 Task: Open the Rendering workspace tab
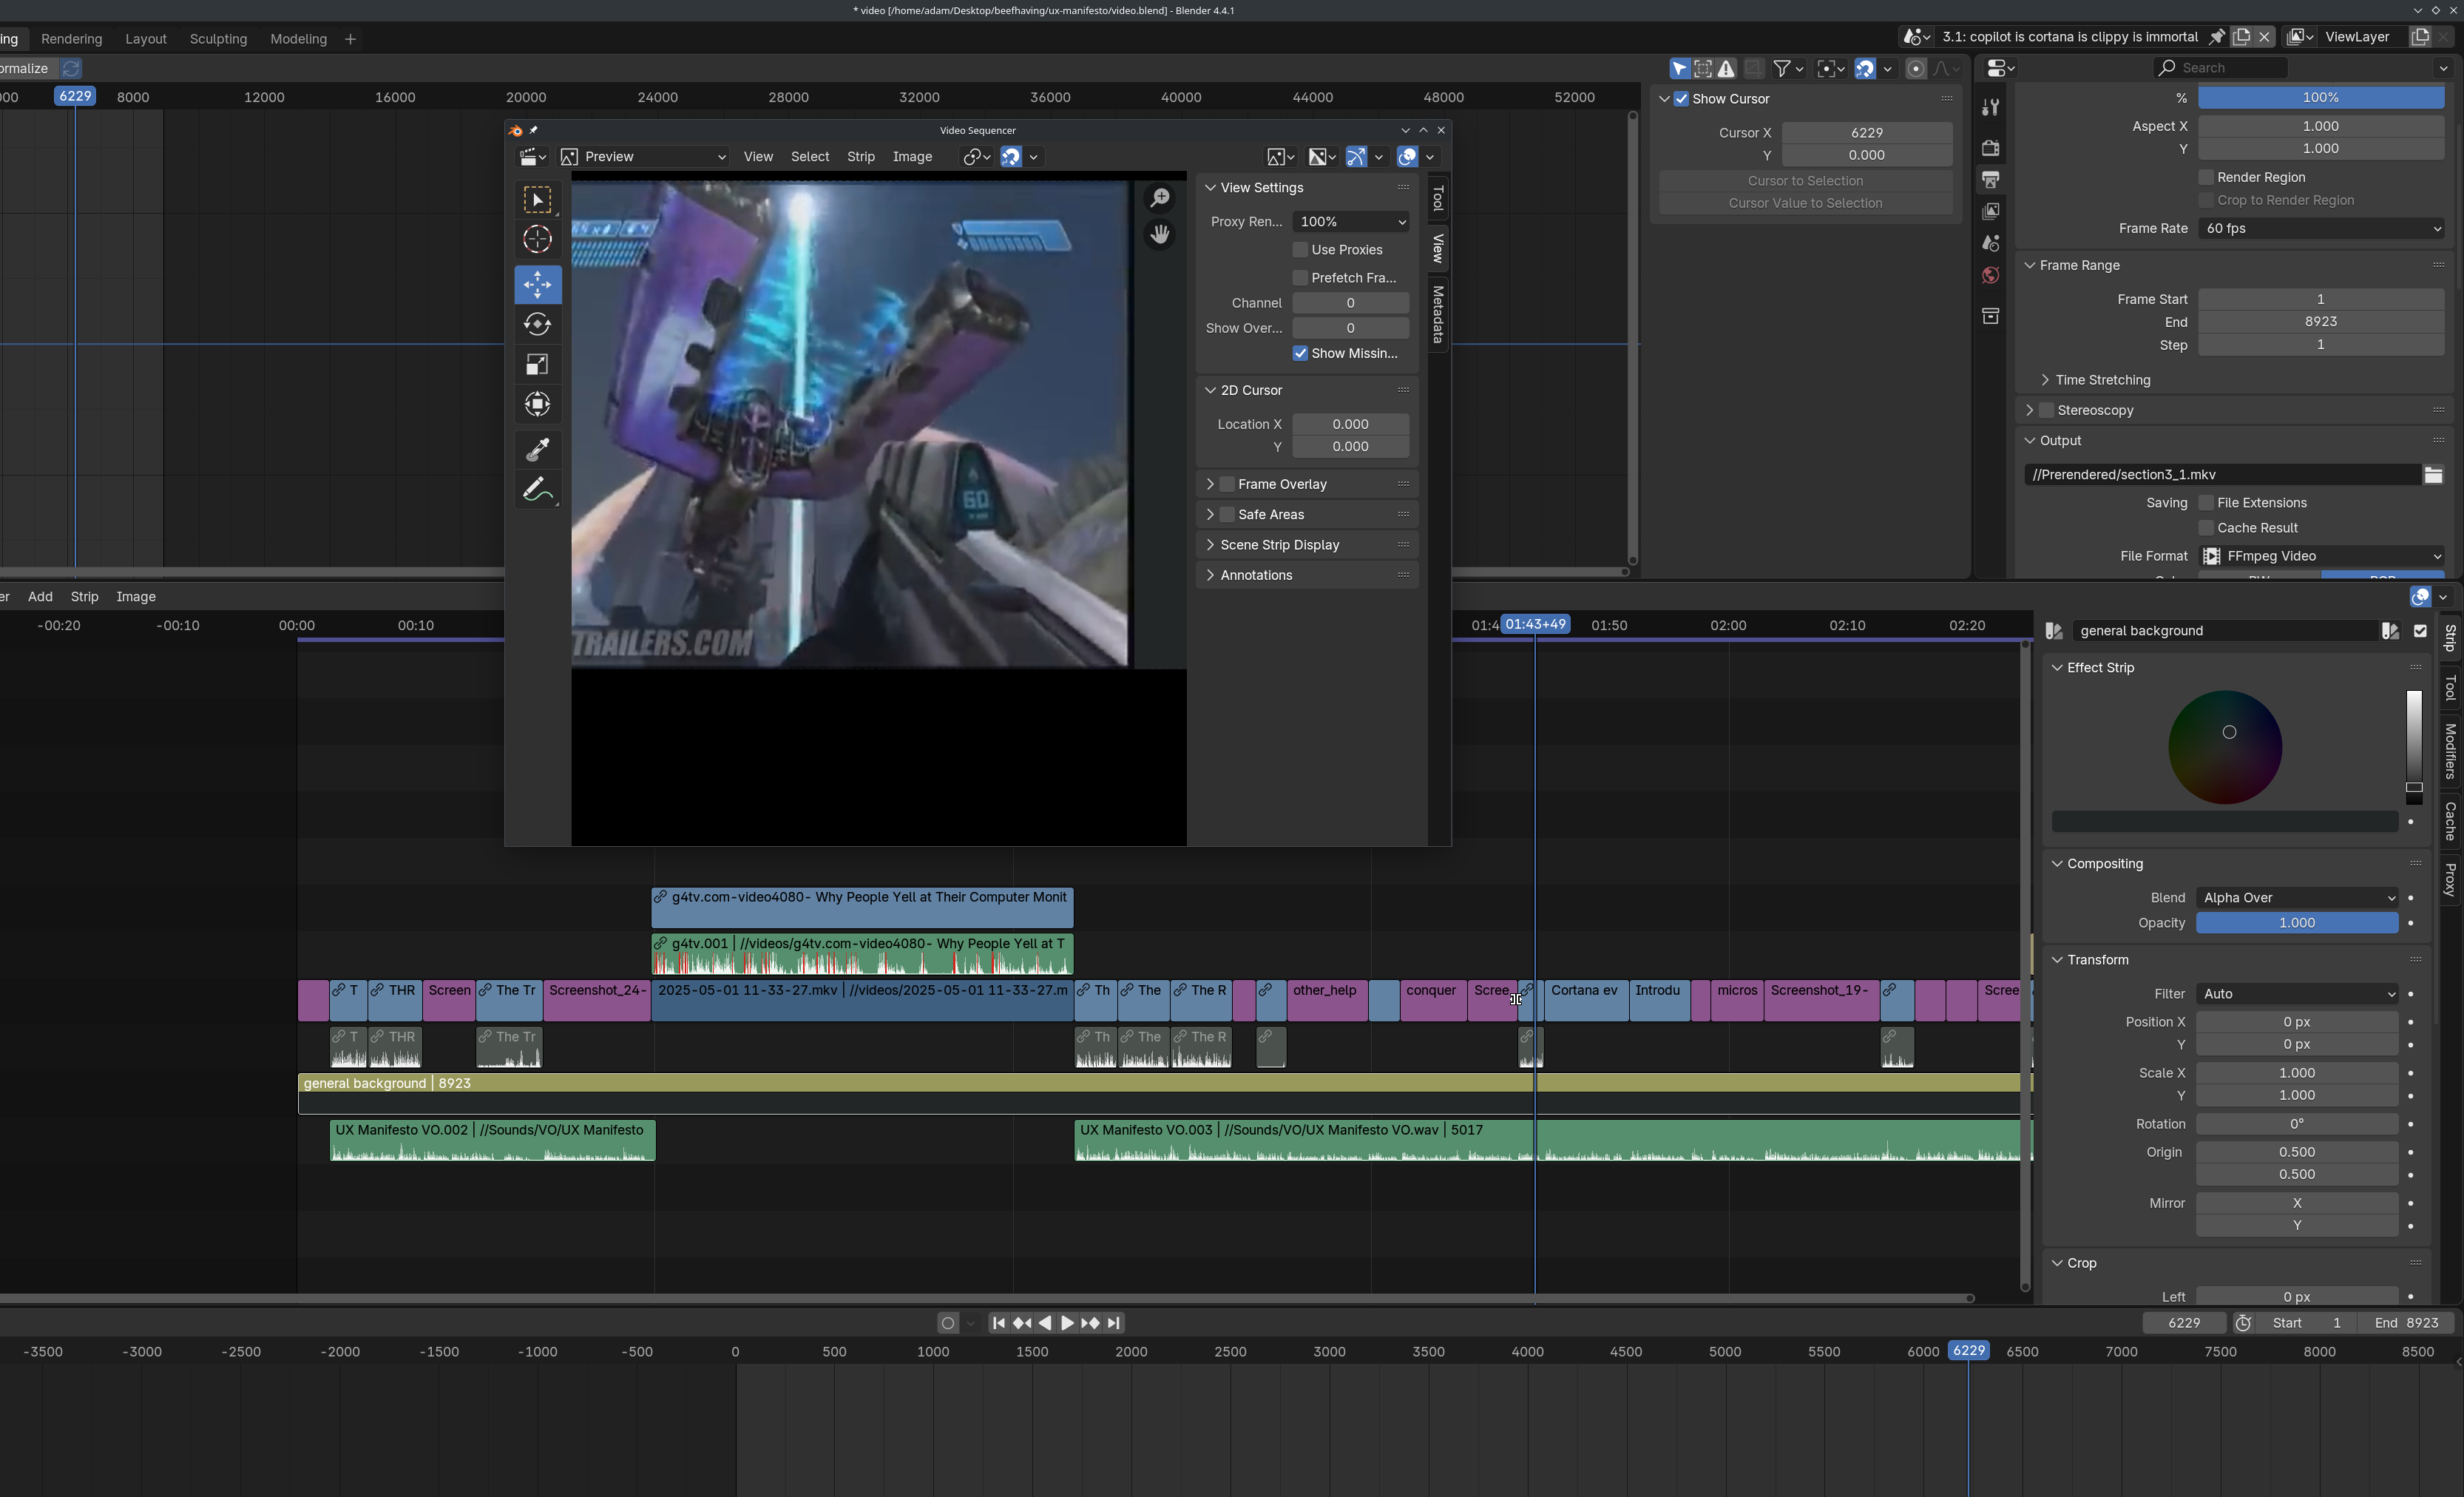point(72,39)
